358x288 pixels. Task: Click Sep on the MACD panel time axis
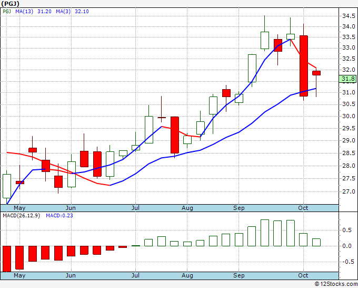pos(239,276)
